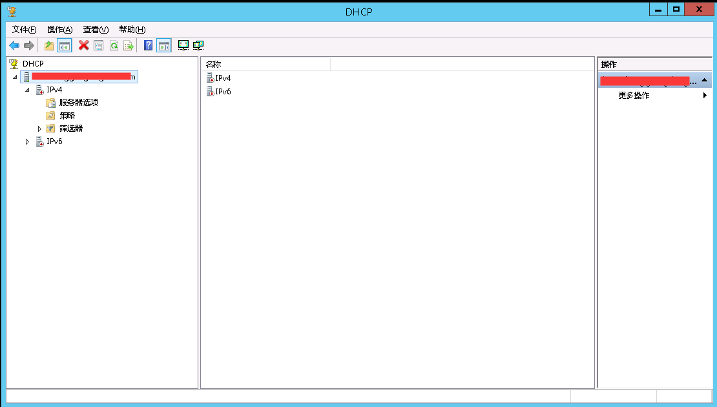Open the 操作(A) menu
The height and width of the screenshot is (407, 717).
(x=60, y=29)
